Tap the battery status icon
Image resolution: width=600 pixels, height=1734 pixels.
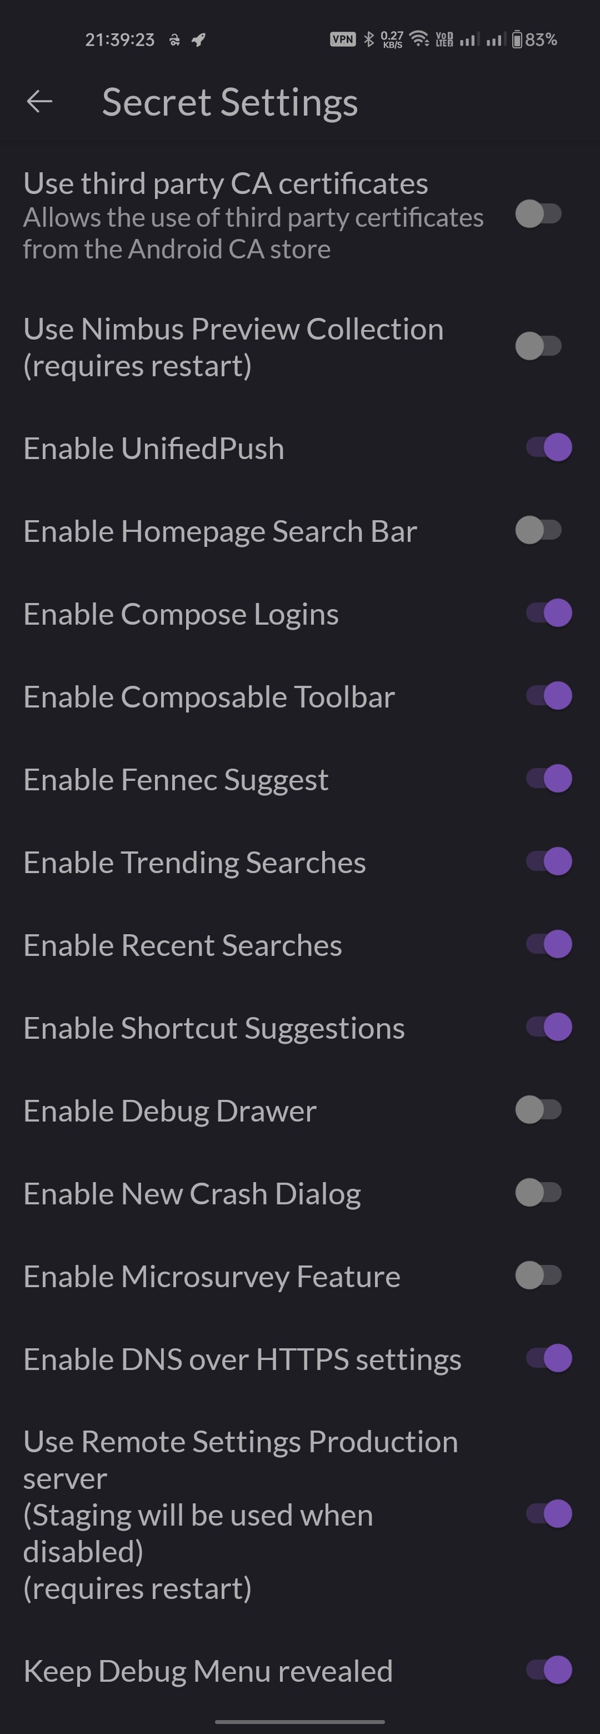click(x=517, y=39)
